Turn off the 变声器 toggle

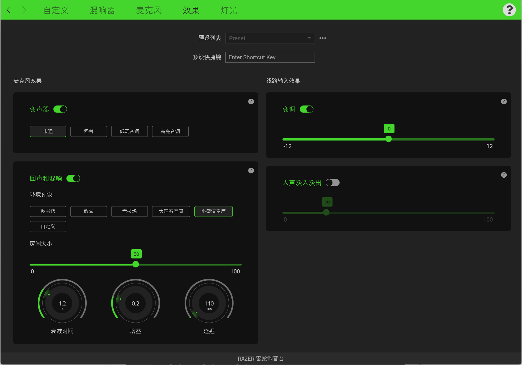click(60, 109)
